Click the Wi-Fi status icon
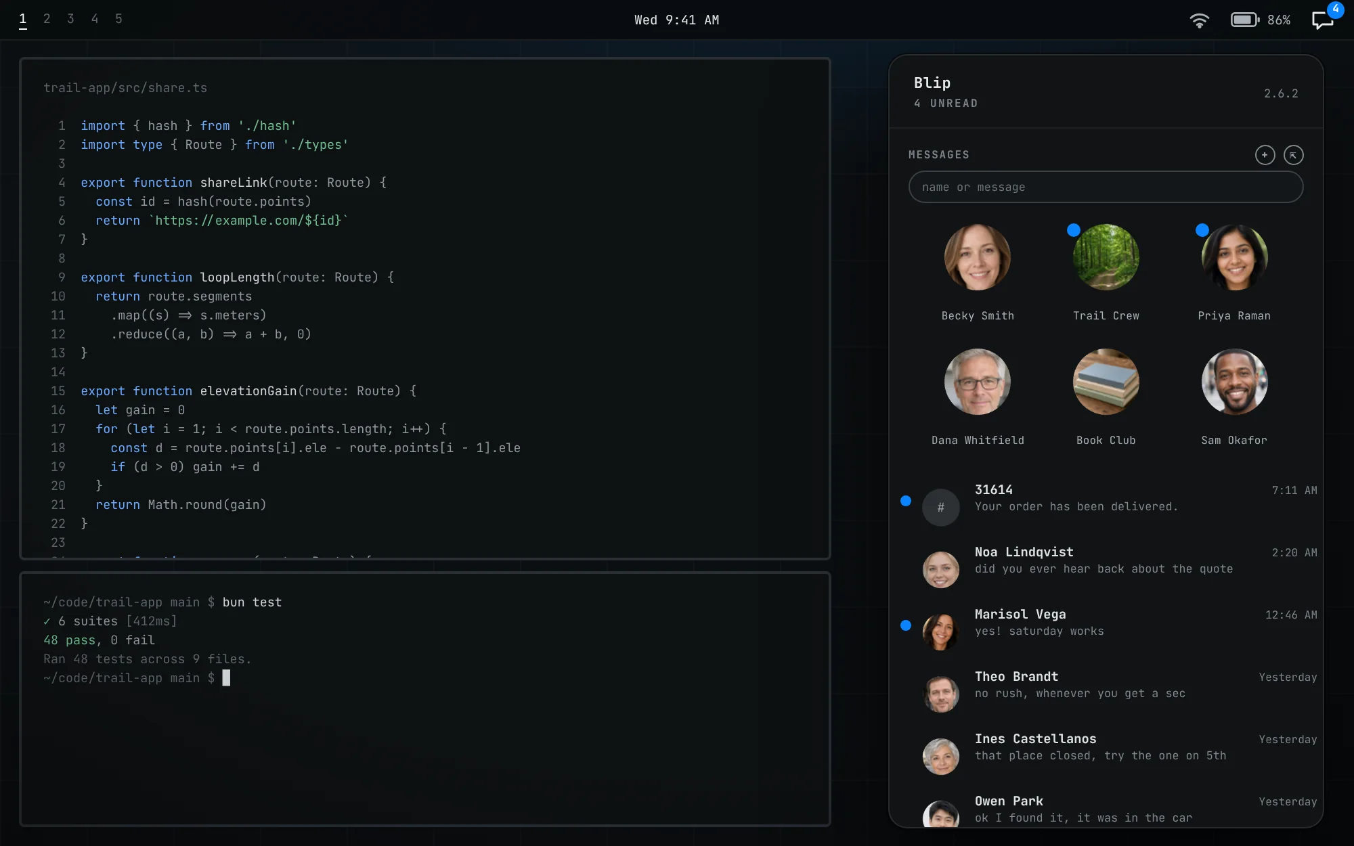The image size is (1354, 846). coord(1199,20)
